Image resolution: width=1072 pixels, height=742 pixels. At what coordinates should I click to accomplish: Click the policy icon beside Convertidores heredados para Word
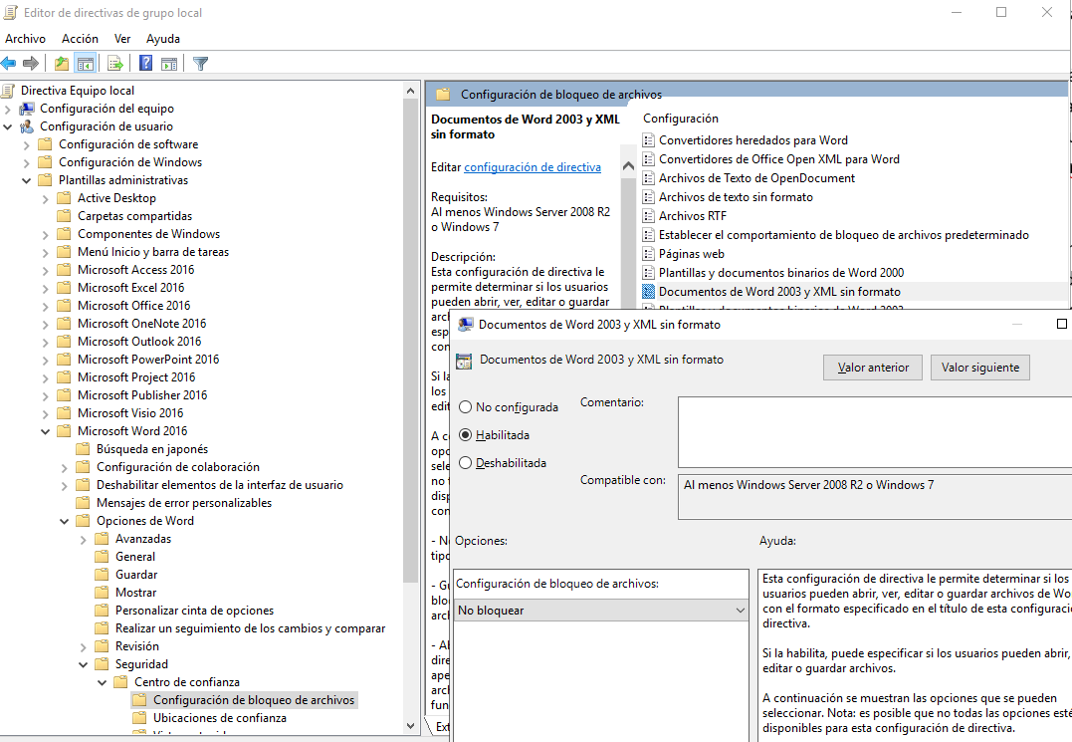pos(648,140)
